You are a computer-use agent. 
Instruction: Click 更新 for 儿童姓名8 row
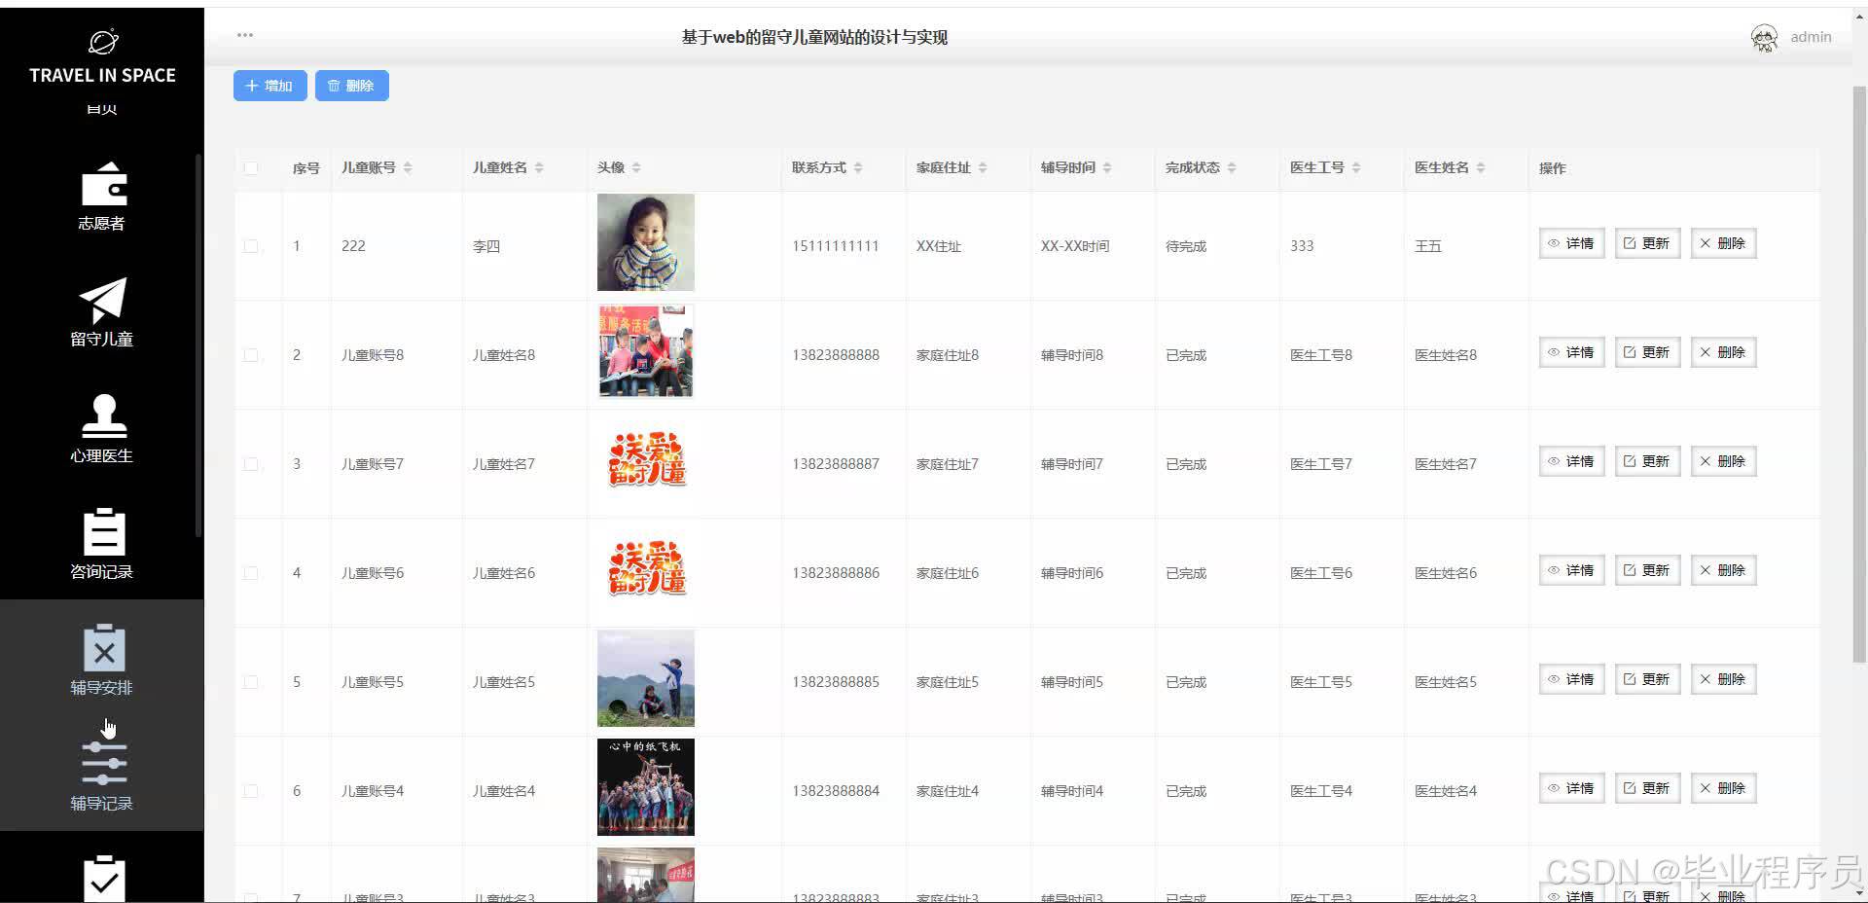point(1647,352)
